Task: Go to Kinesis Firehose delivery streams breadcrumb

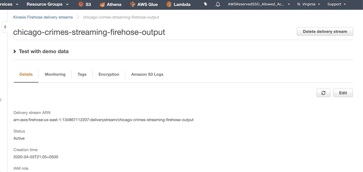Action: (x=43, y=17)
